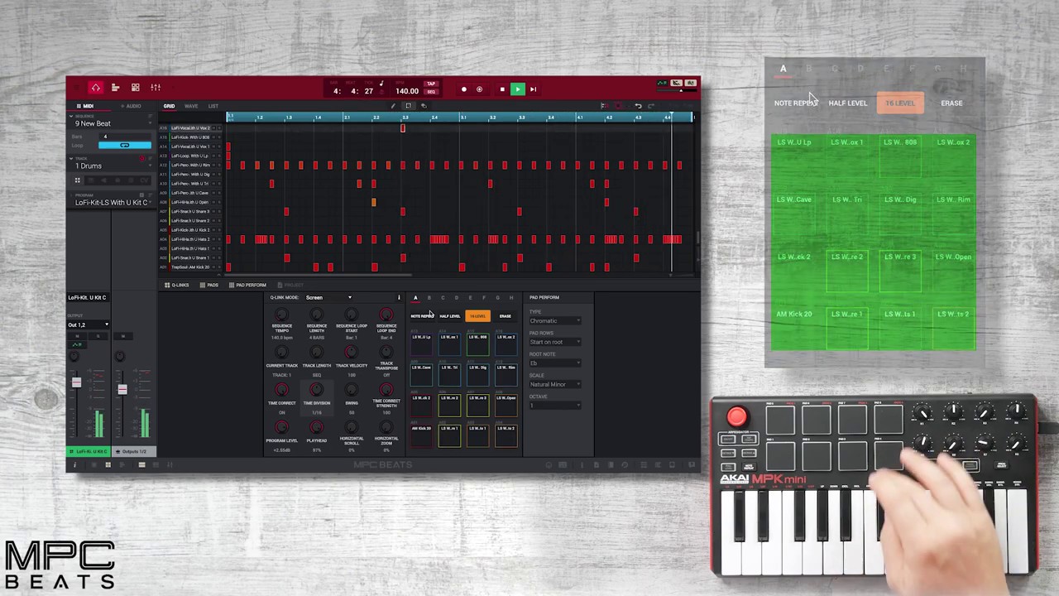This screenshot has height=596, width=1059.
Task: Click the info icon in bottom status bar
Action: click(x=74, y=465)
